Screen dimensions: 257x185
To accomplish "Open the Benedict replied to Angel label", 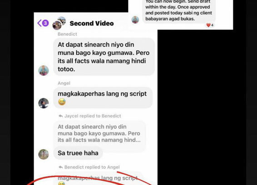I will (92, 167).
